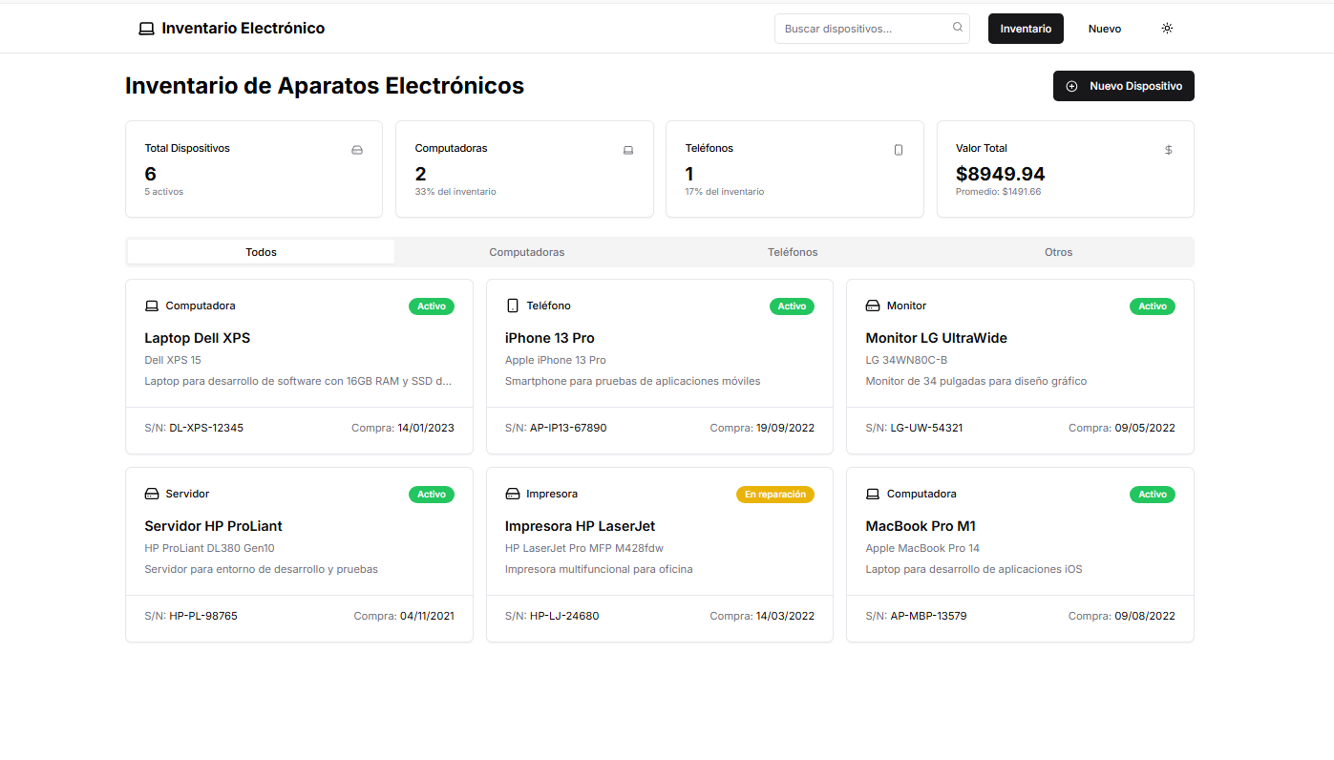Click Activo badge on Monitor LG UltraWide card

(1153, 306)
